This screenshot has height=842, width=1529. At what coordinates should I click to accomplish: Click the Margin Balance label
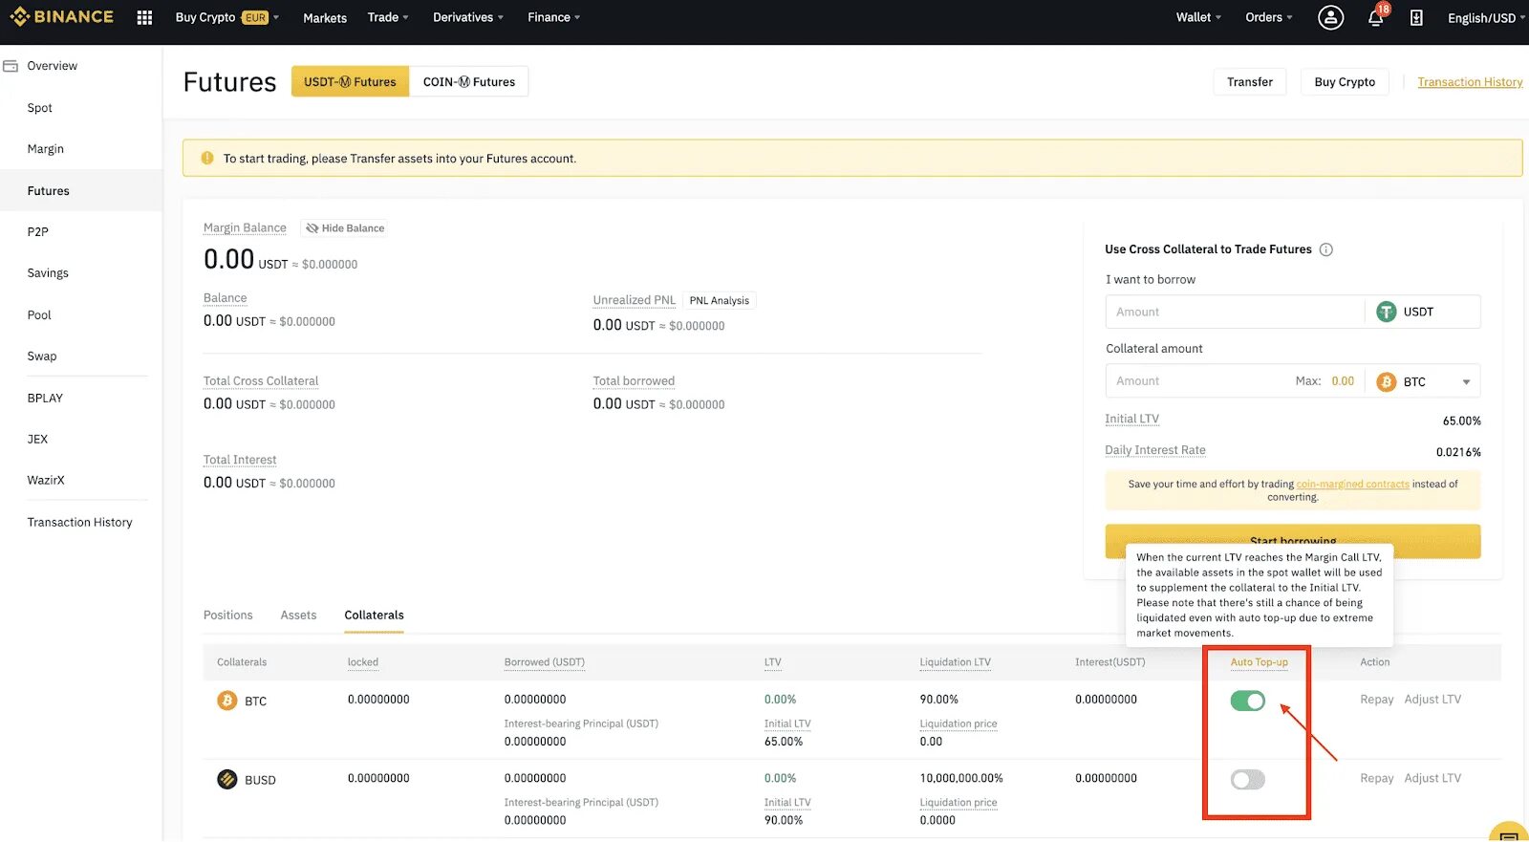tap(245, 227)
